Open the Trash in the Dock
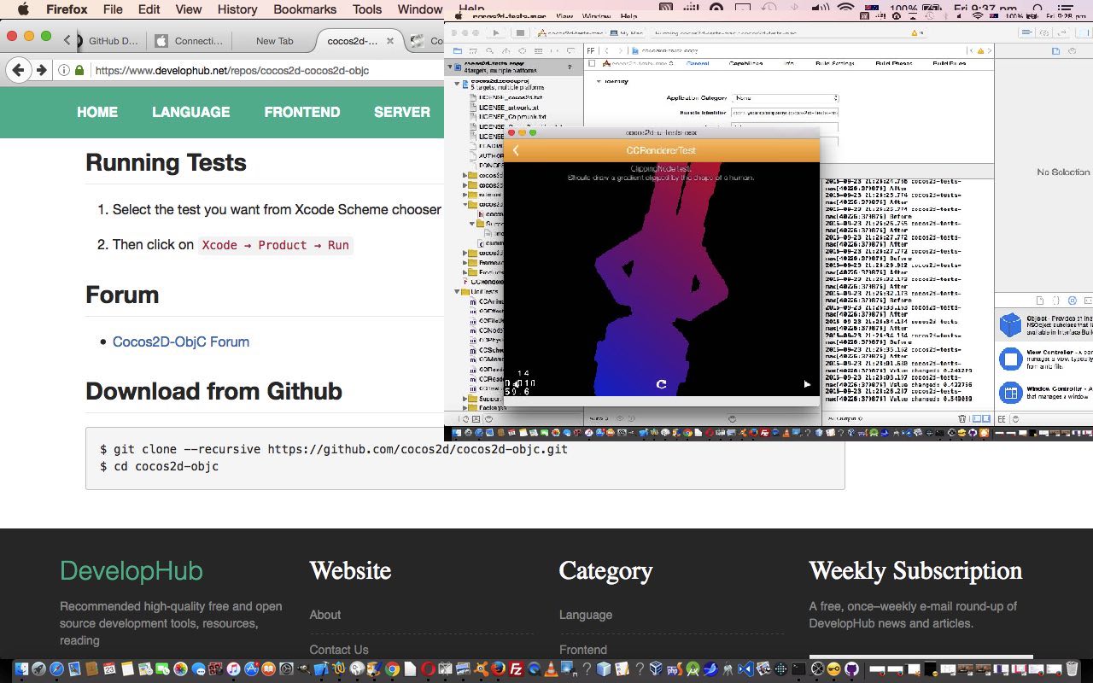The width and height of the screenshot is (1093, 683). (1073, 669)
